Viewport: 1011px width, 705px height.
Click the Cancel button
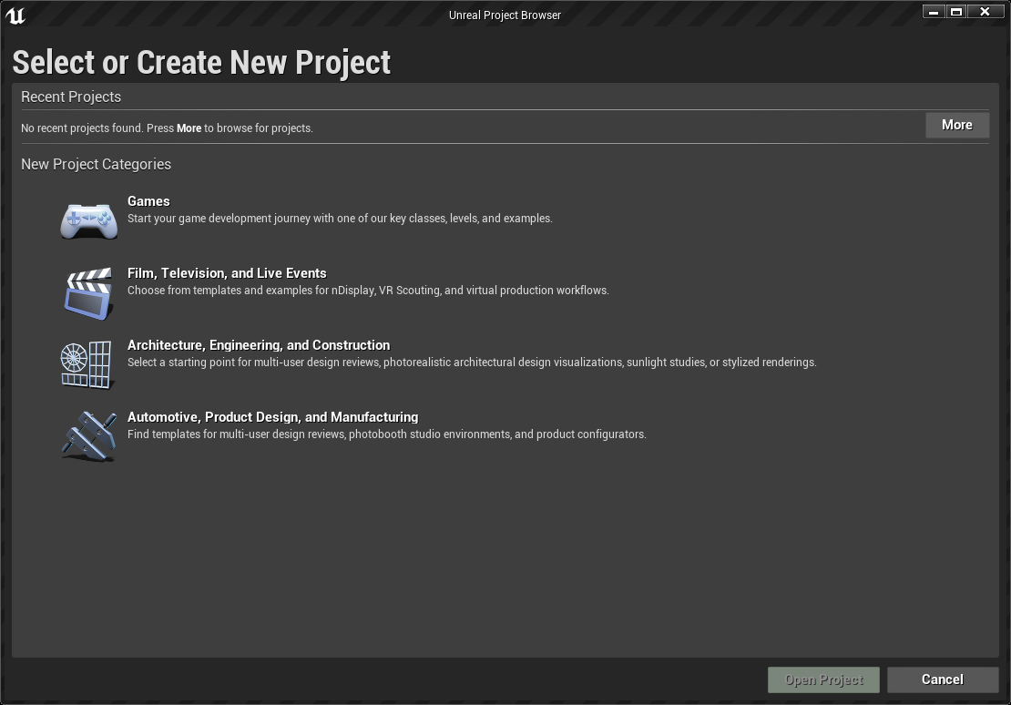coord(942,679)
